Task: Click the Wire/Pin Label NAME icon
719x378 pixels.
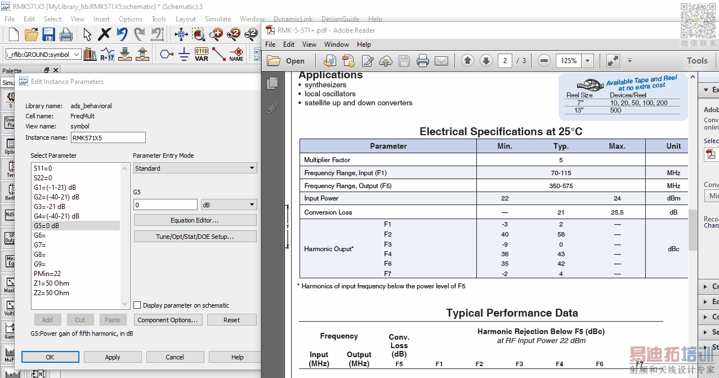Action: pyautogui.click(x=236, y=55)
